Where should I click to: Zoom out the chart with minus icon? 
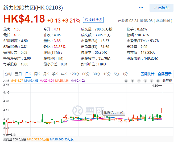click(x=139, y=81)
